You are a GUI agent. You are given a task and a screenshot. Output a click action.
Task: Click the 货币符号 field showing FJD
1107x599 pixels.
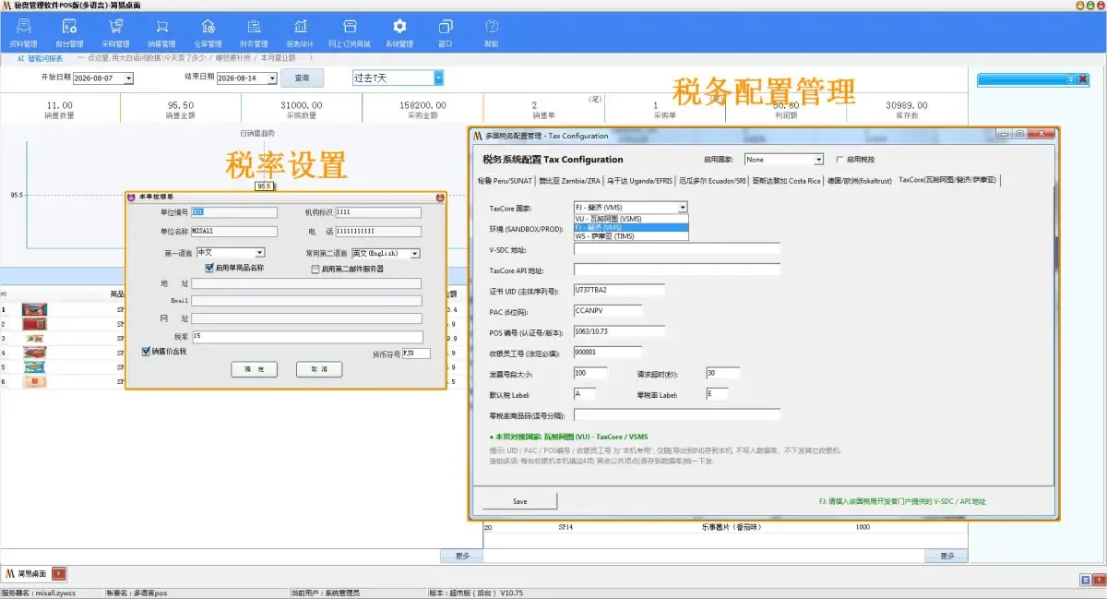click(416, 353)
